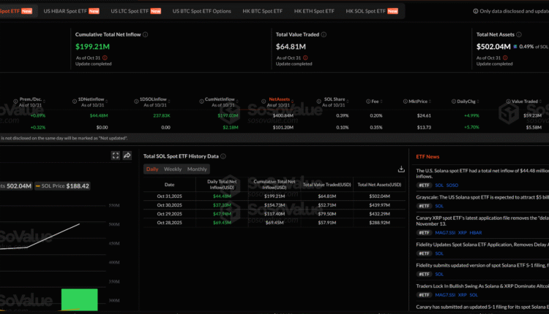Click the green inflow bar in the chart
The image size is (549, 314).
[79, 301]
